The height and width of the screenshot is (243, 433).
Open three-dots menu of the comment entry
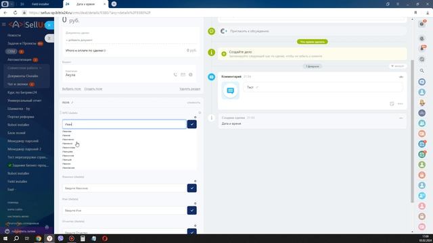pos(401,104)
